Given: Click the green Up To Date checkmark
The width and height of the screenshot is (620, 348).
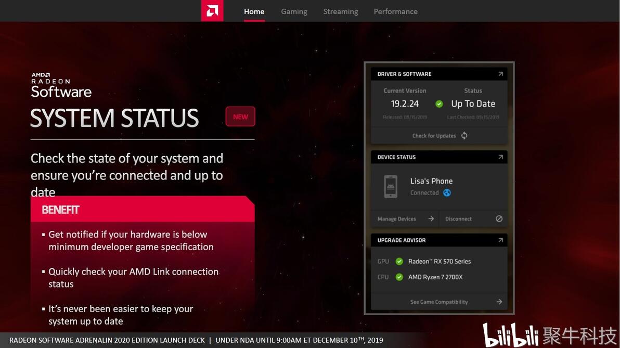Looking at the screenshot, I should pyautogui.click(x=439, y=104).
